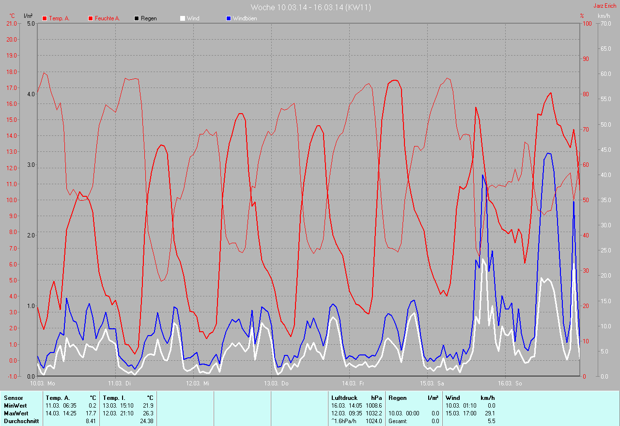Image resolution: width=620 pixels, height=426 pixels.
Task: Click the Temp. I. minimum value "21.9"
Action: [x=148, y=406]
